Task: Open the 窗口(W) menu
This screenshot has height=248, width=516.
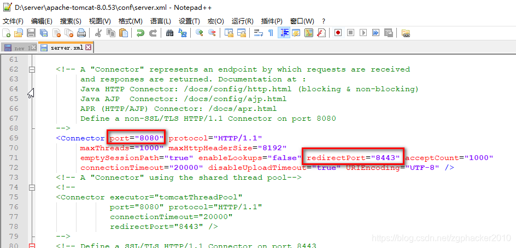Action: click(302, 21)
